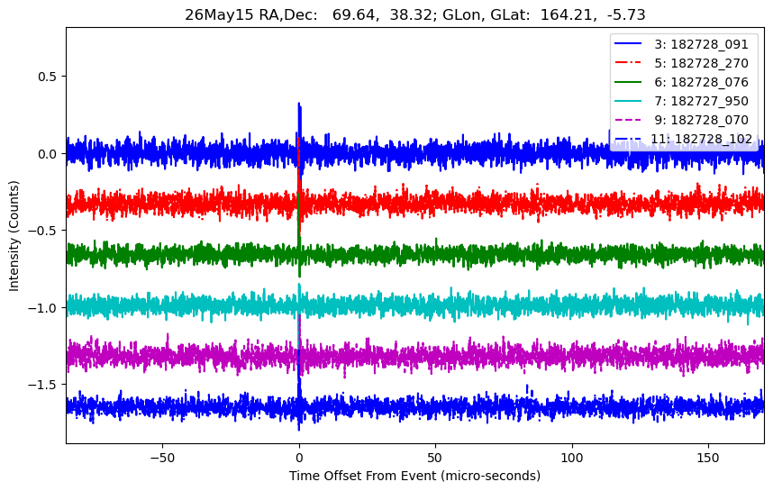Viewport: 773px width, 491px height.
Task: Click the green legend line swatch
Action: (x=628, y=82)
